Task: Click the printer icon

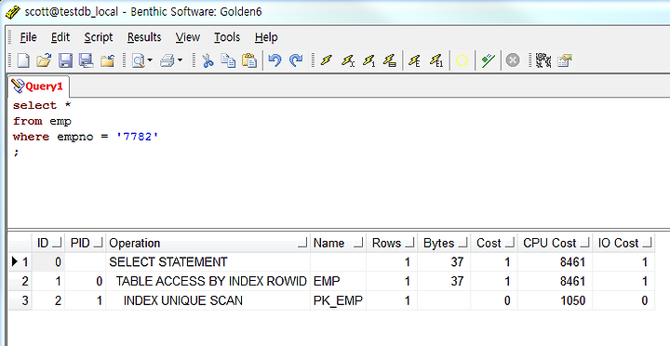Action: tap(167, 60)
